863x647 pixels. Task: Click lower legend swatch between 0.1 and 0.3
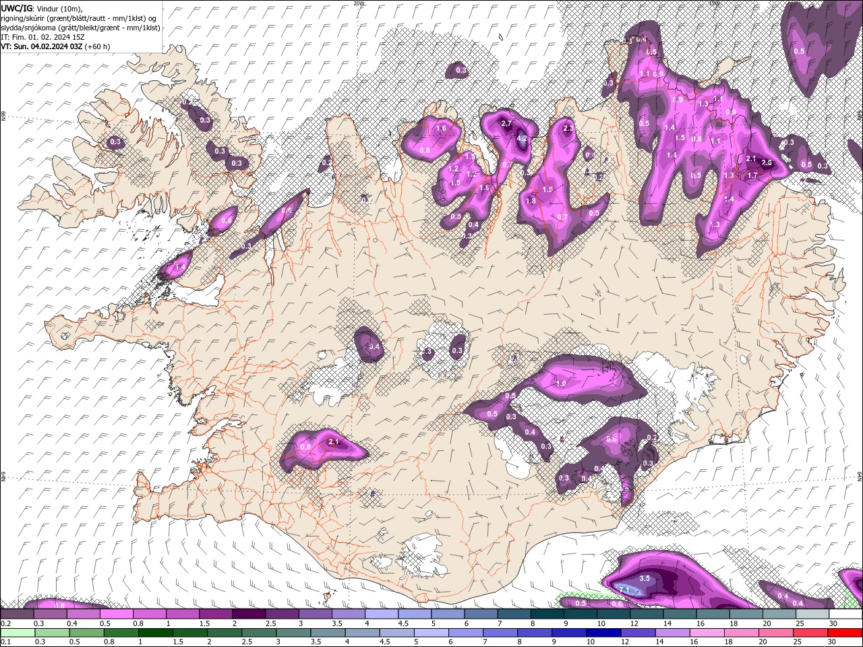pyautogui.click(x=18, y=633)
